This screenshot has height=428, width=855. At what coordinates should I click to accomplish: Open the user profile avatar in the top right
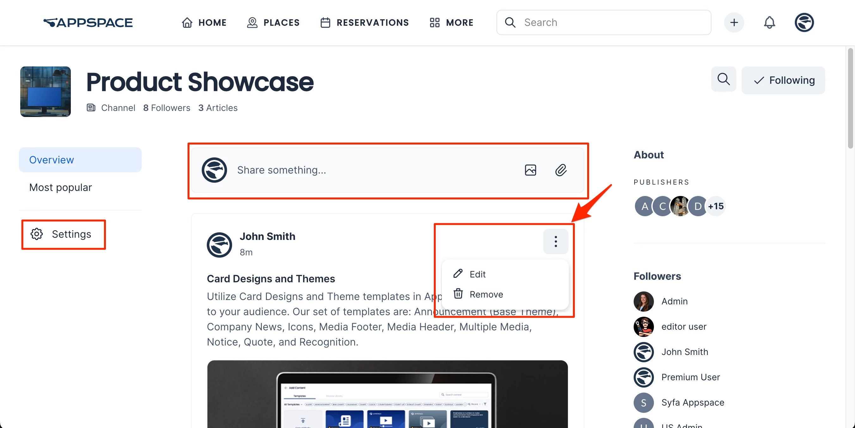coord(803,22)
